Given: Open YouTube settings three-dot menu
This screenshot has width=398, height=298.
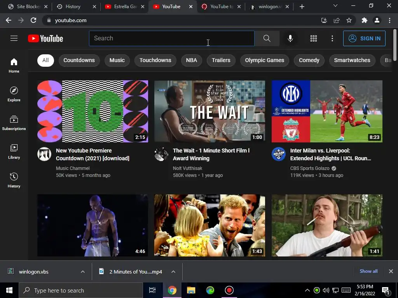Looking at the screenshot, I should tap(332, 38).
